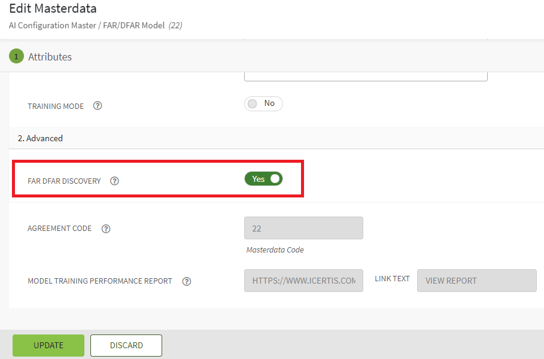
Task: Enable the Training Mode toggle
Action: pos(263,104)
